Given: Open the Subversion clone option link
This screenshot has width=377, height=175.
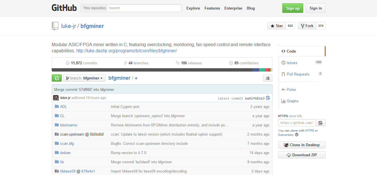Looking at the screenshot, I should [x=286, y=135].
